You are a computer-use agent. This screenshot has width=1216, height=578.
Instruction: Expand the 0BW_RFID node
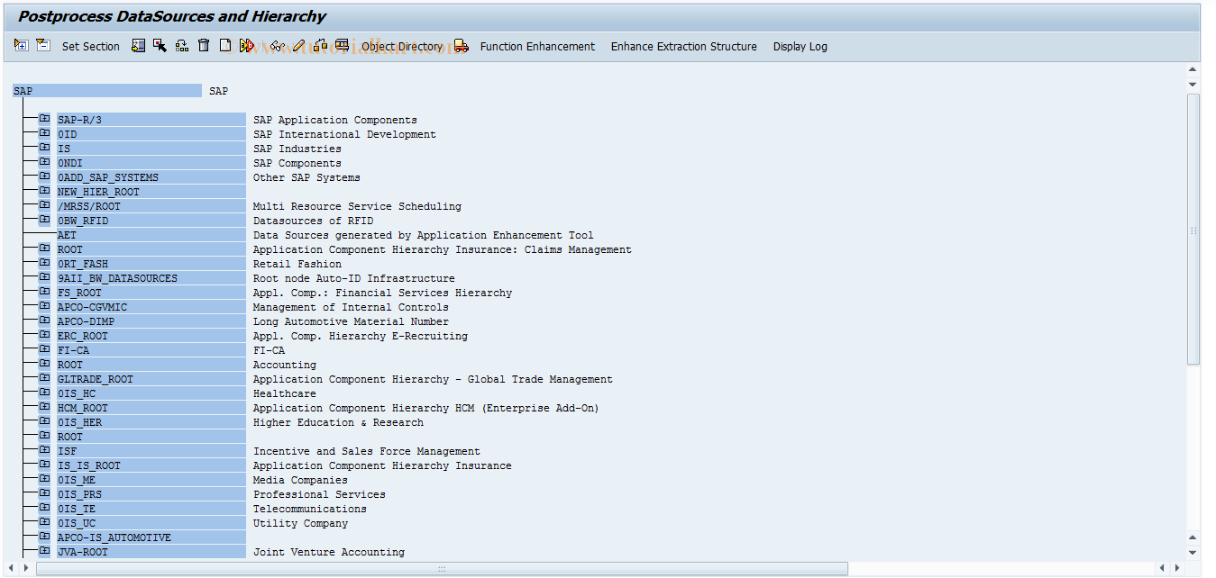(x=44, y=220)
